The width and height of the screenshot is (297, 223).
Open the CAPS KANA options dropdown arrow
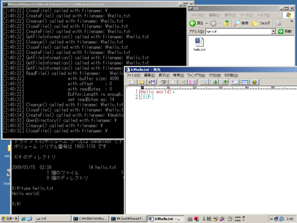click(243, 220)
